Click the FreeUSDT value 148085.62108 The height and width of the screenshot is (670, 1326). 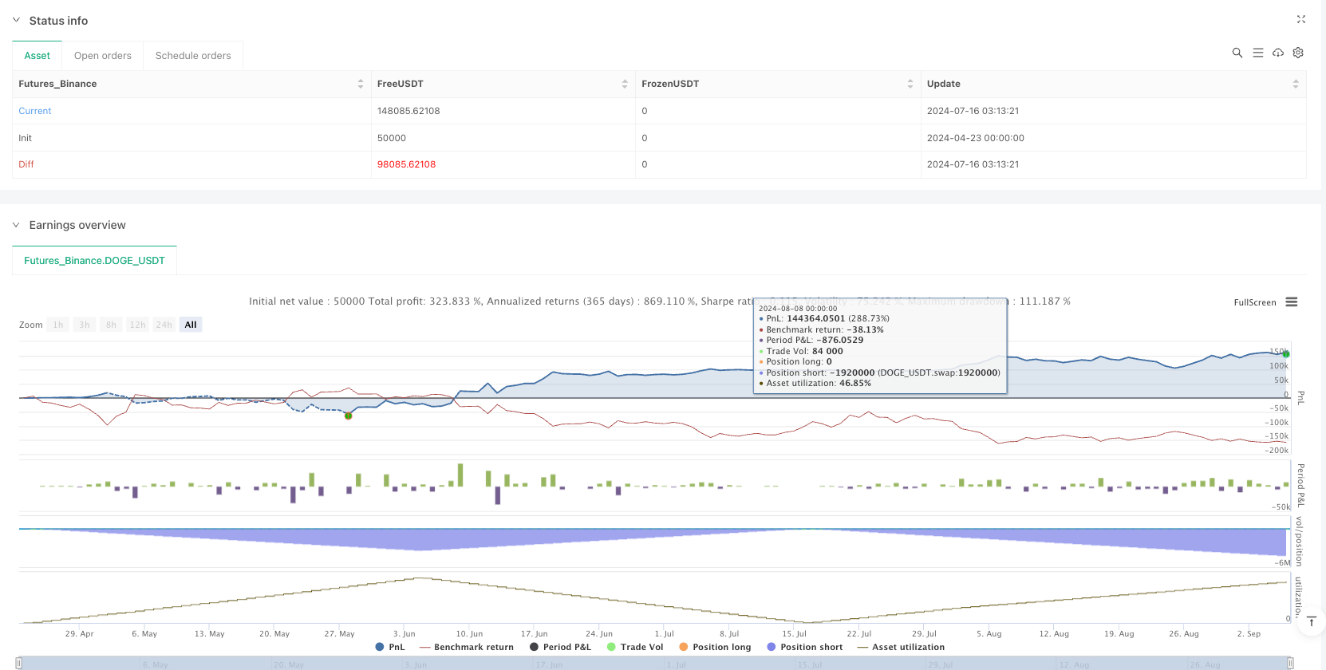[408, 111]
